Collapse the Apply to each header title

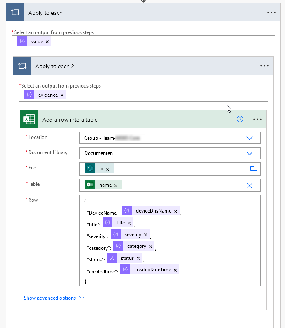pyautogui.click(x=45, y=13)
